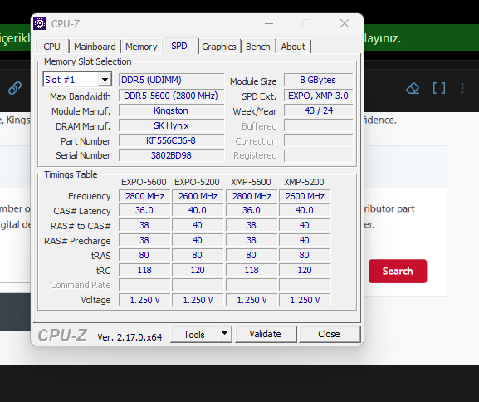The image size is (479, 402).
Task: Click EXPO-5200 frequency 2600 MHz cell
Action: coord(198,196)
